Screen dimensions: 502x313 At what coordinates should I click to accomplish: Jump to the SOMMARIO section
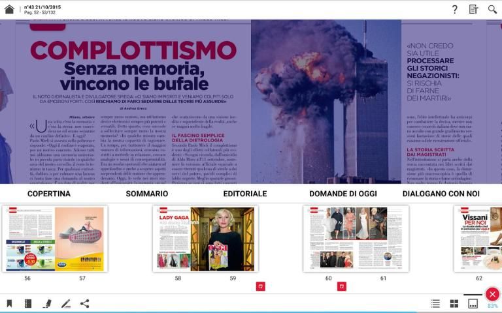pos(147,194)
